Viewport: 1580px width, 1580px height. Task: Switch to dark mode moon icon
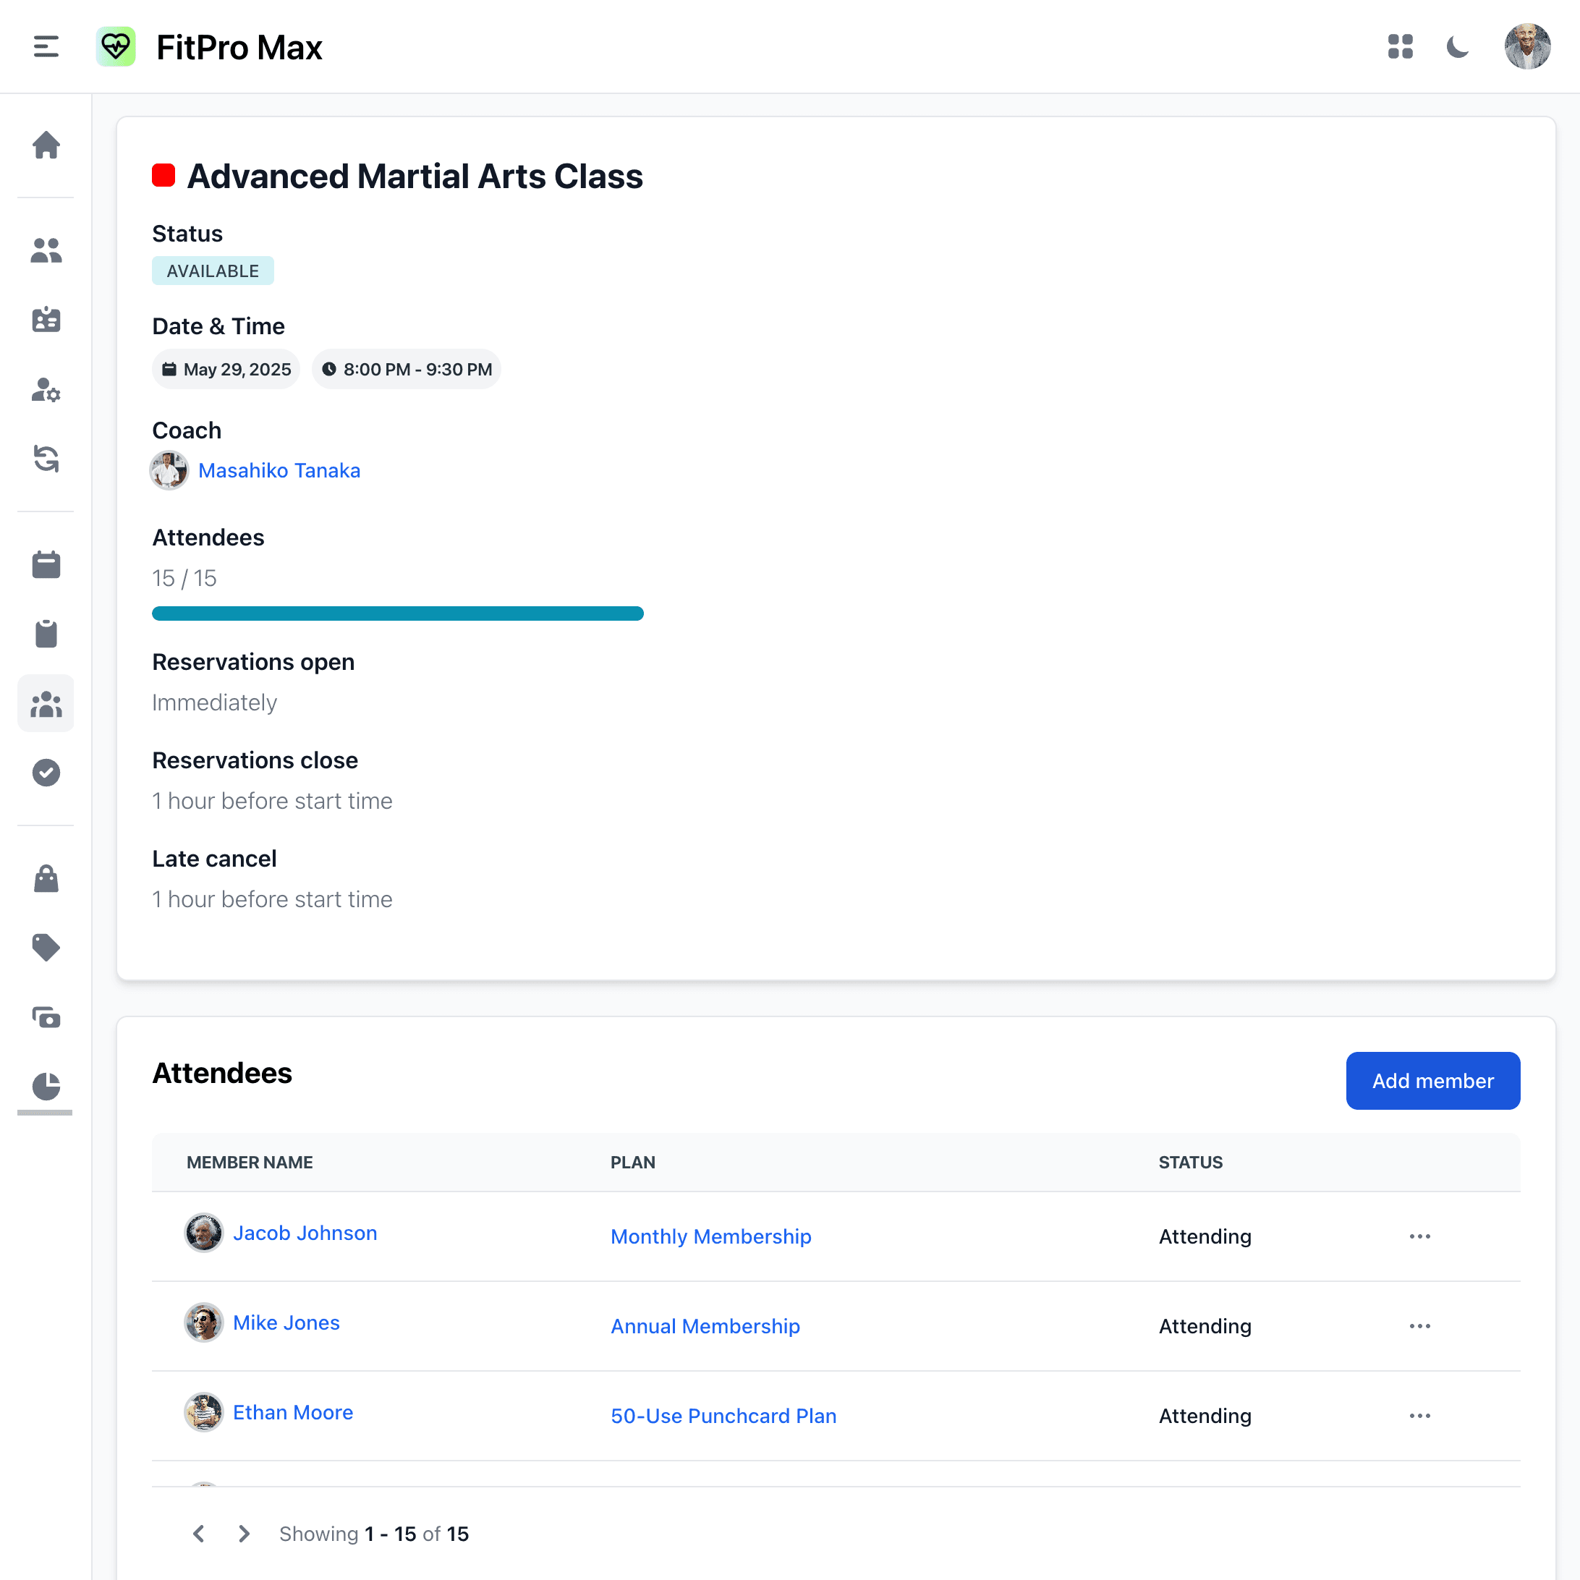point(1457,46)
